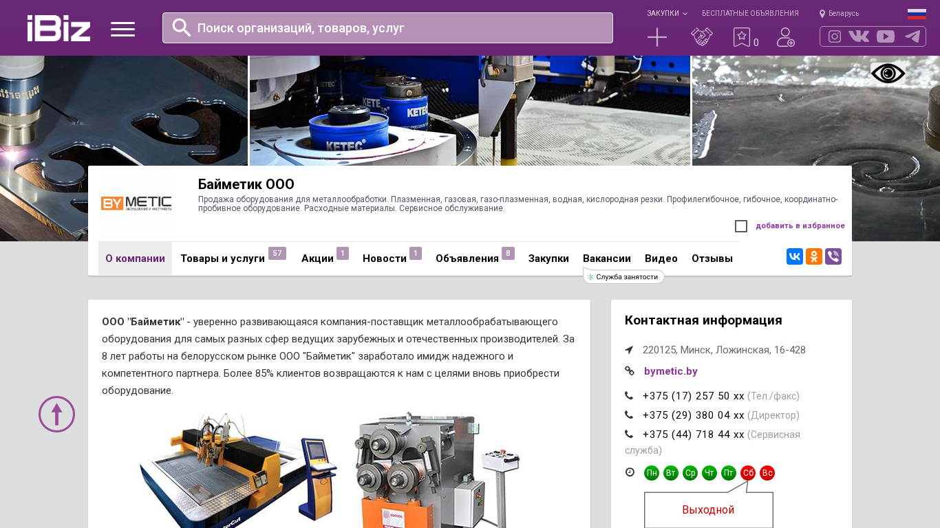The image size is (940, 528).
Task: Click the address '220125, Минск, Ложинская, 16-428'
Action: [724, 350]
